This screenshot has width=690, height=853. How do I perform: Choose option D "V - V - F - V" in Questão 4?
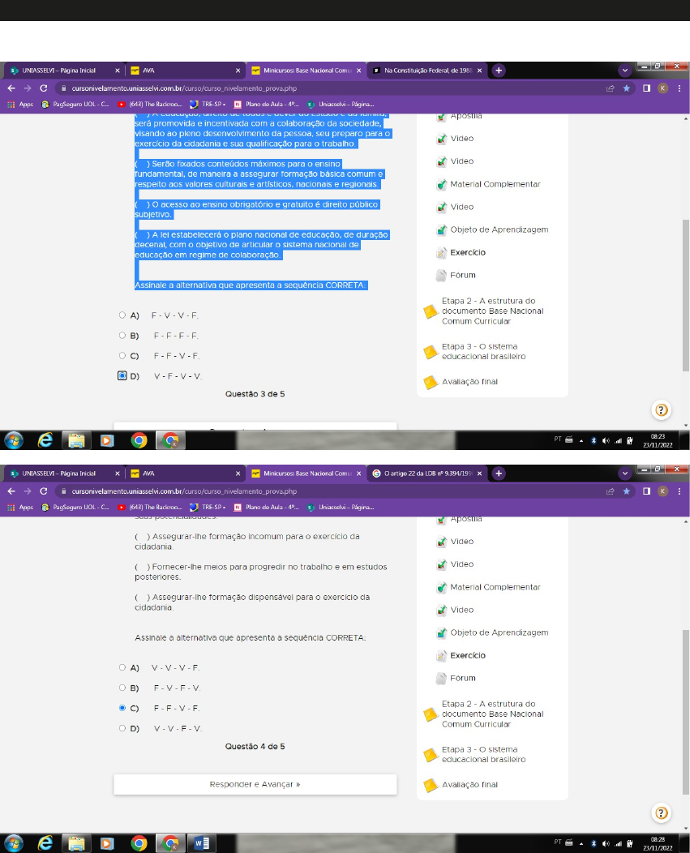[122, 728]
